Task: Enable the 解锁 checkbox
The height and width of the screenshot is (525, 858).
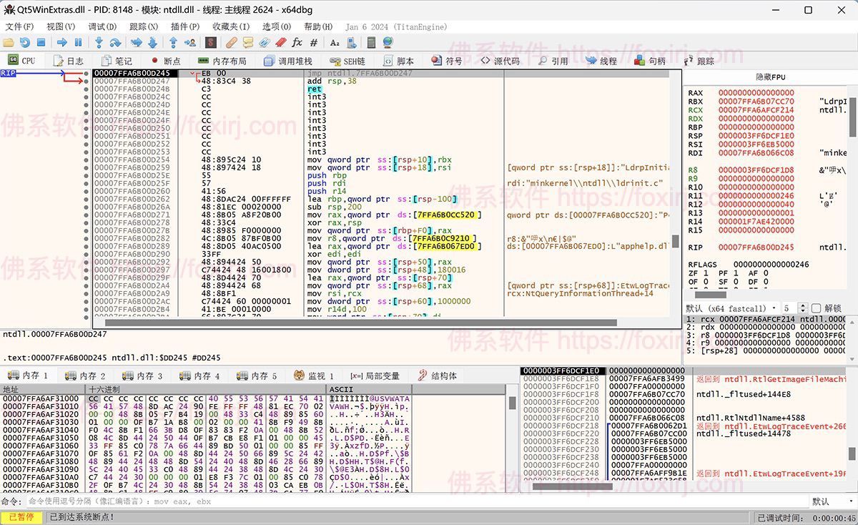Action: (x=816, y=308)
